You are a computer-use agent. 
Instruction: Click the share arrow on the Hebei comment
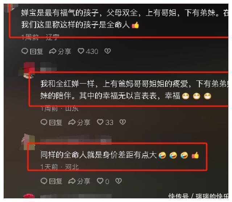tap(72, 181)
